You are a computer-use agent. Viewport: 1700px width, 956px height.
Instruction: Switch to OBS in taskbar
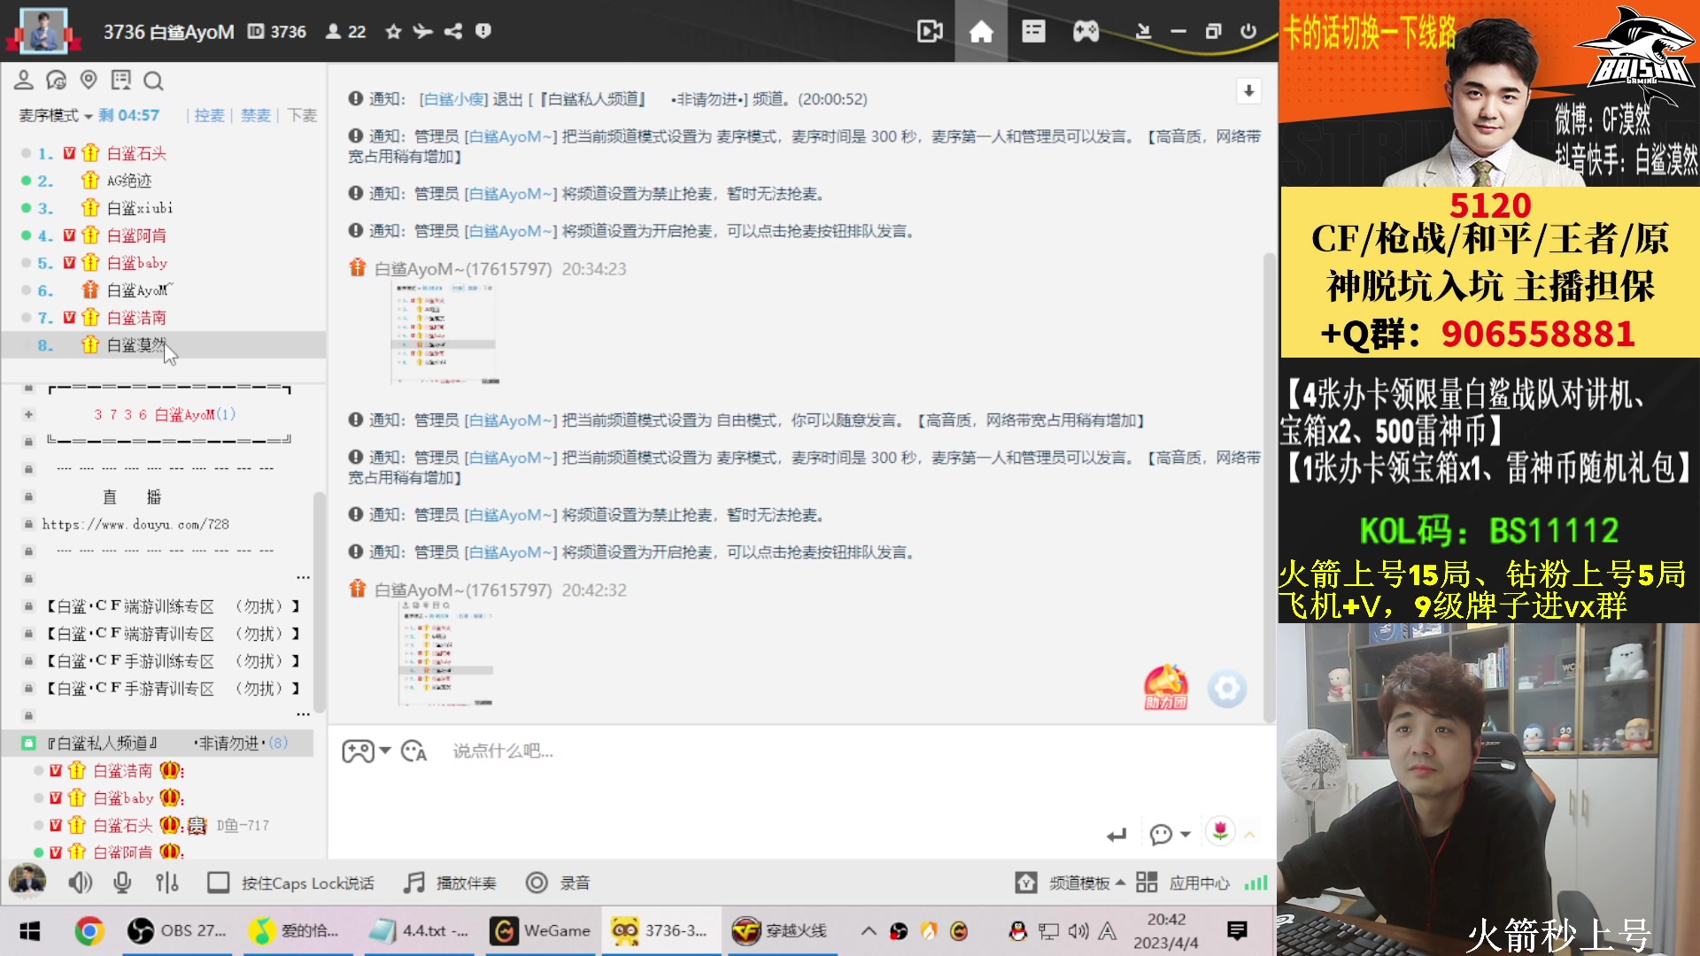point(177,930)
